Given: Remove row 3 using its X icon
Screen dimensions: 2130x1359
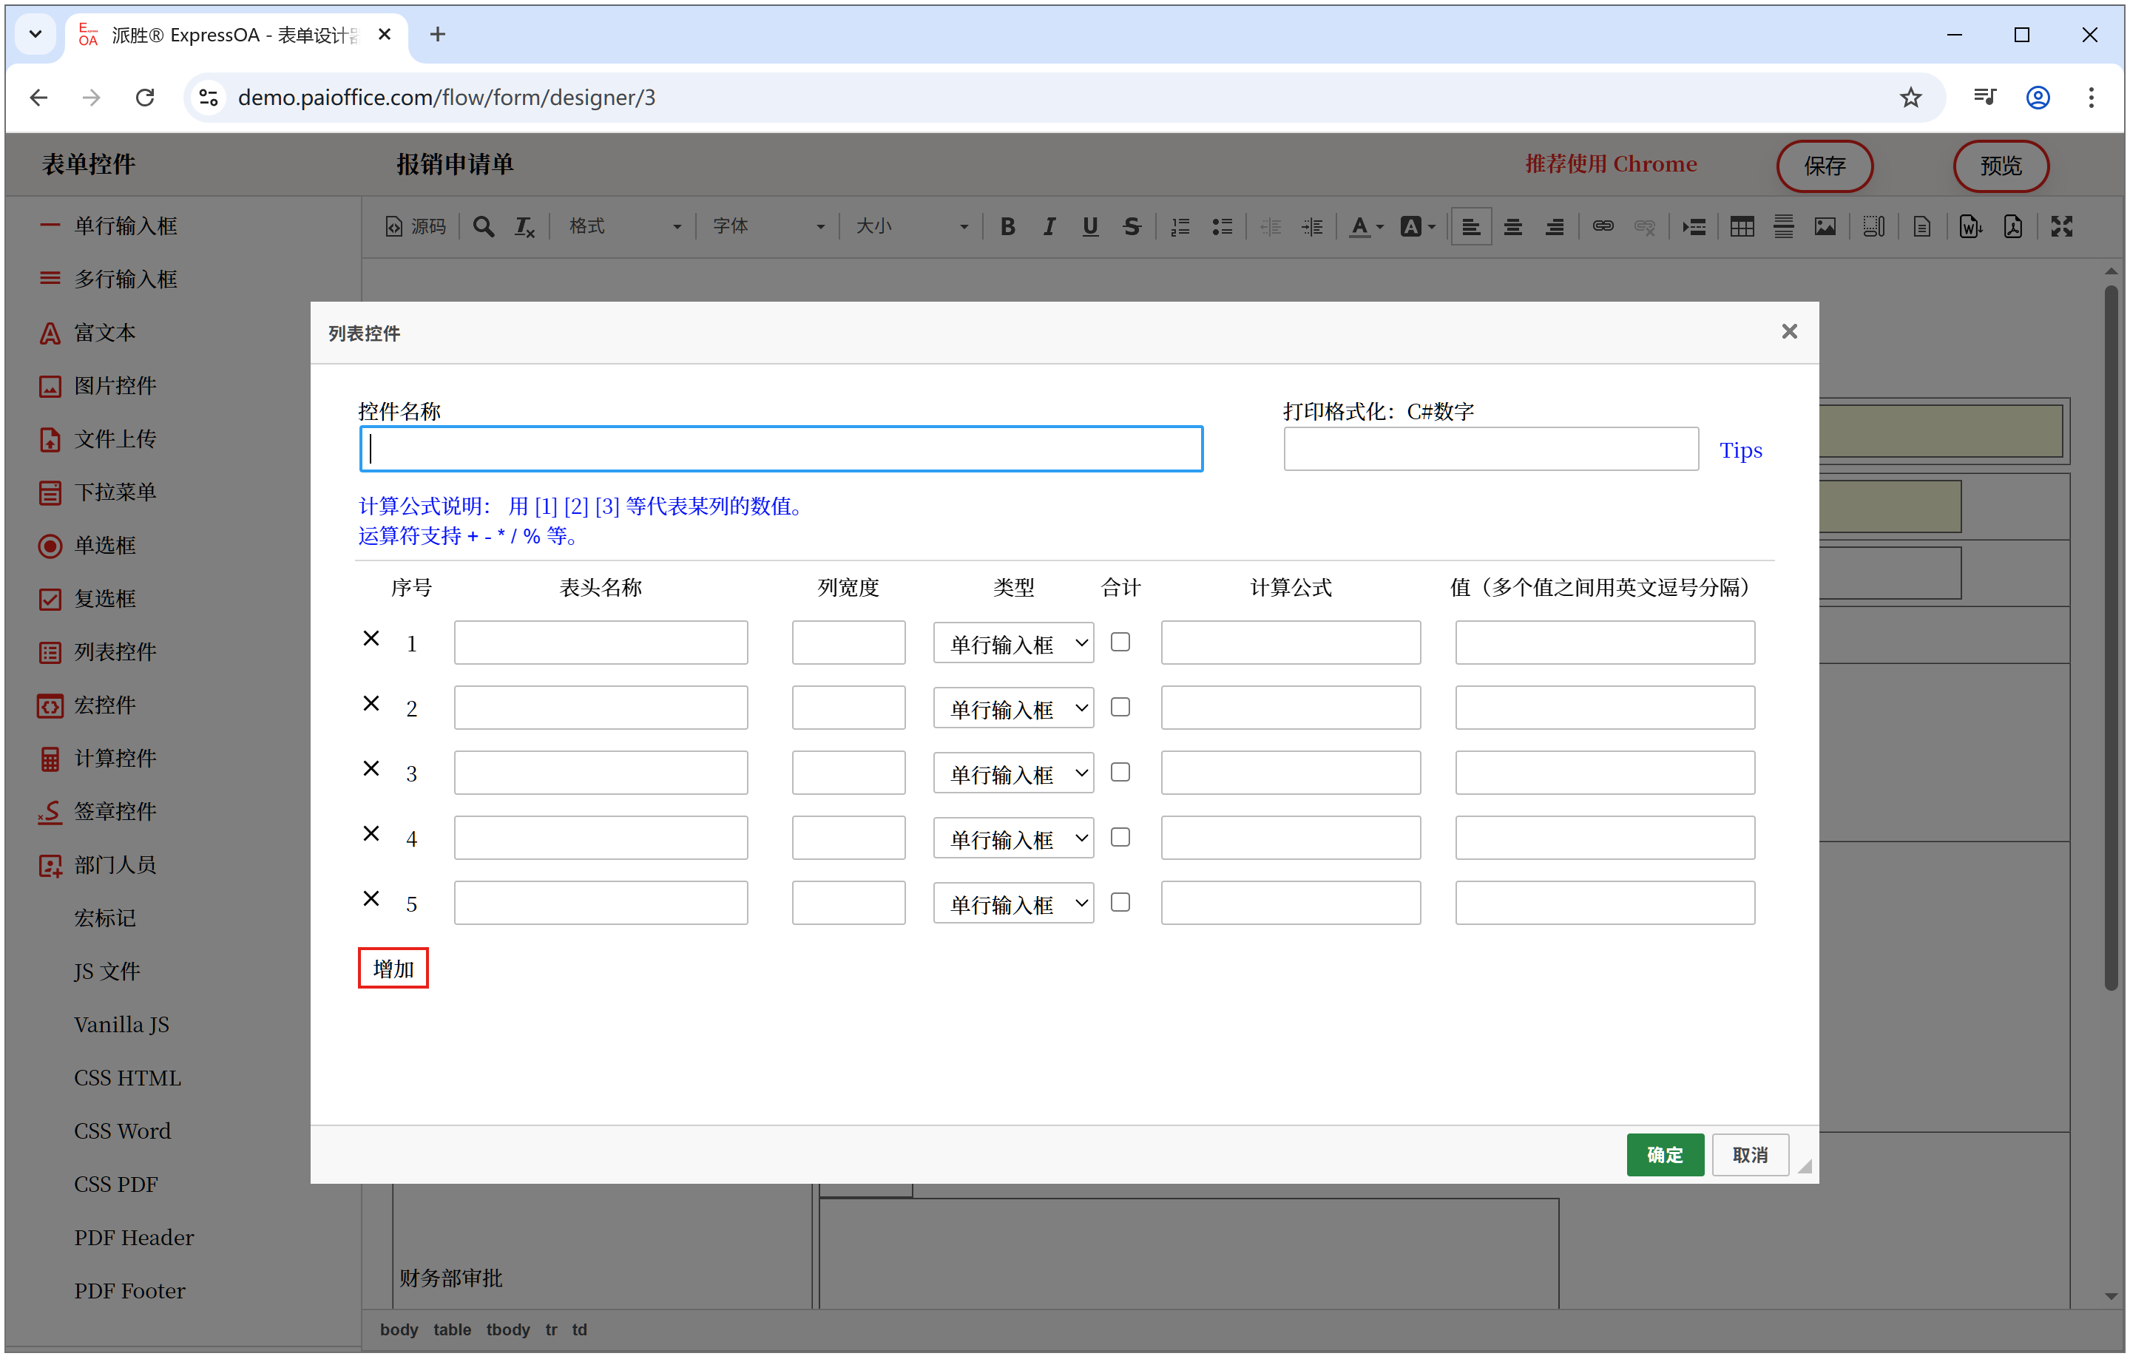Looking at the screenshot, I should pos(371,768).
